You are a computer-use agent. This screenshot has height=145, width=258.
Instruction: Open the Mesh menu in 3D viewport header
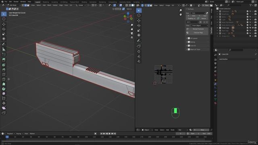[49, 5]
